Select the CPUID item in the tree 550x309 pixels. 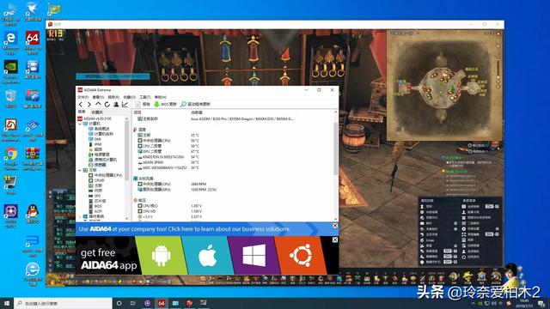[x=100, y=180]
